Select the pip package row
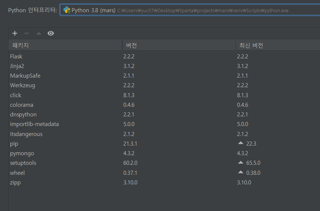This screenshot has height=211, width=320. 164,144
